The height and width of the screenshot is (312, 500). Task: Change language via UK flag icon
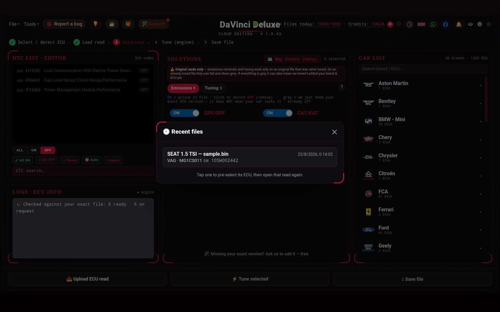click(421, 24)
